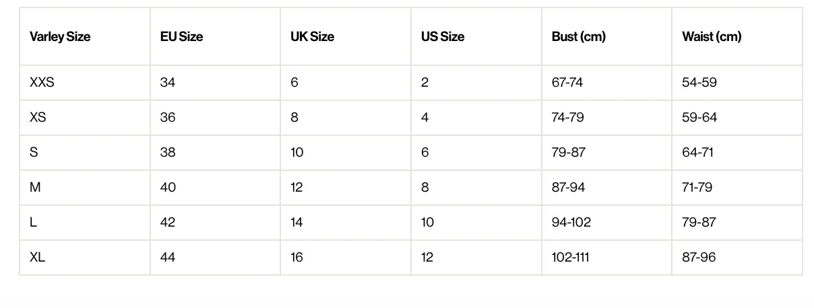Click the bust value 94-102

point(606,223)
